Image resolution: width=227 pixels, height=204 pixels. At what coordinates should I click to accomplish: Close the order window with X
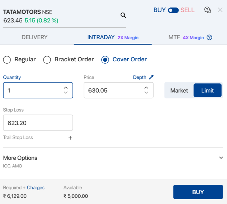click(x=220, y=10)
